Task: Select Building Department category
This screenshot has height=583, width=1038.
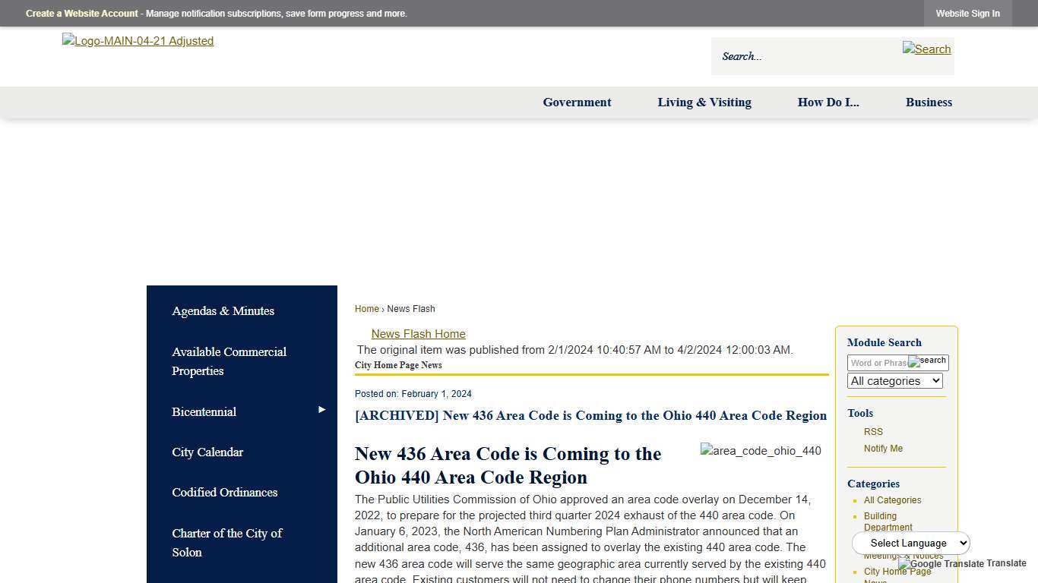Action: click(x=888, y=522)
